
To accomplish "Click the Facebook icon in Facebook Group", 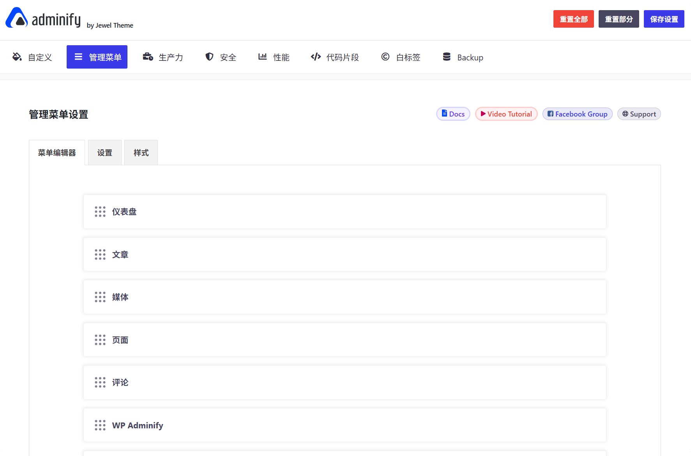I will click(550, 114).
